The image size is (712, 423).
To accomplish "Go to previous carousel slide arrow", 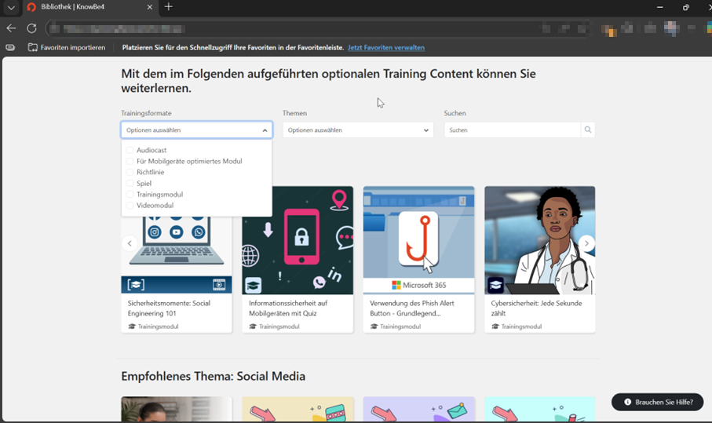I will 130,243.
